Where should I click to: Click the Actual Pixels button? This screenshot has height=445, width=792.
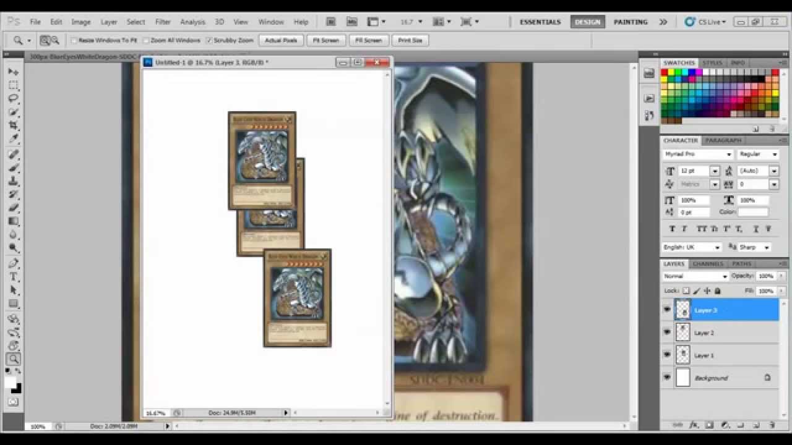(281, 40)
